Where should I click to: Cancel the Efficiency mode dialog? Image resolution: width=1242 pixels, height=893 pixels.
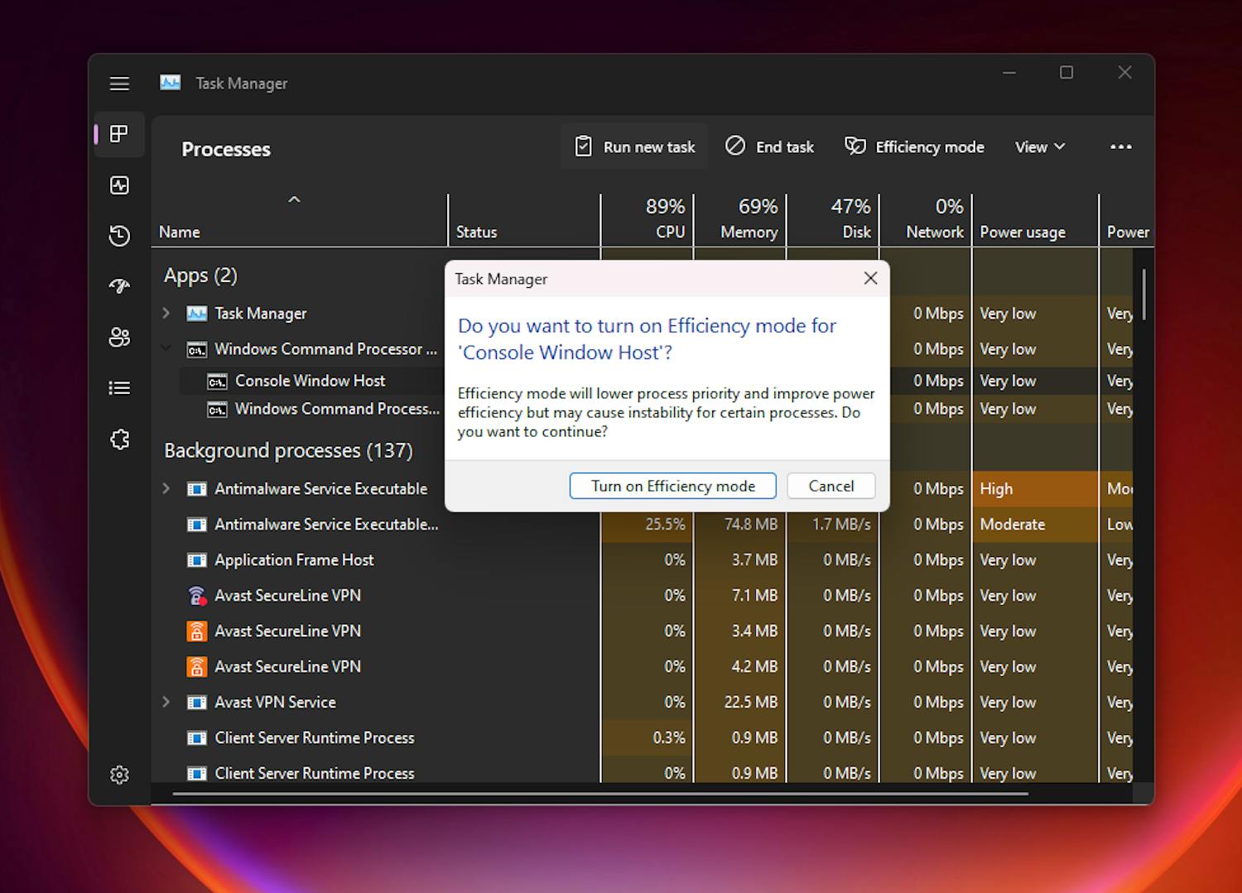(830, 486)
